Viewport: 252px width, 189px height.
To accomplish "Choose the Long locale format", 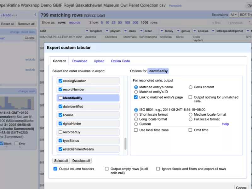I will 136,119.
